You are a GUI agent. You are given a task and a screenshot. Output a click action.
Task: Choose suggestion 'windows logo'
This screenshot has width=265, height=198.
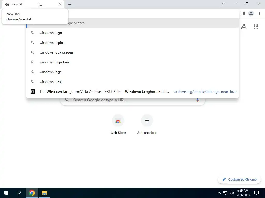(132, 33)
